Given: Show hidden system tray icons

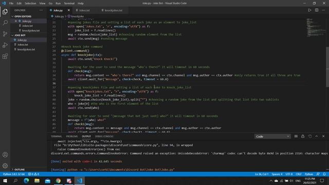Looking at the screenshot, I should click(x=271, y=180).
